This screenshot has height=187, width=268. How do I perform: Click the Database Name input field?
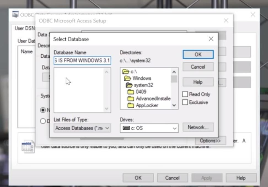coord(82,61)
